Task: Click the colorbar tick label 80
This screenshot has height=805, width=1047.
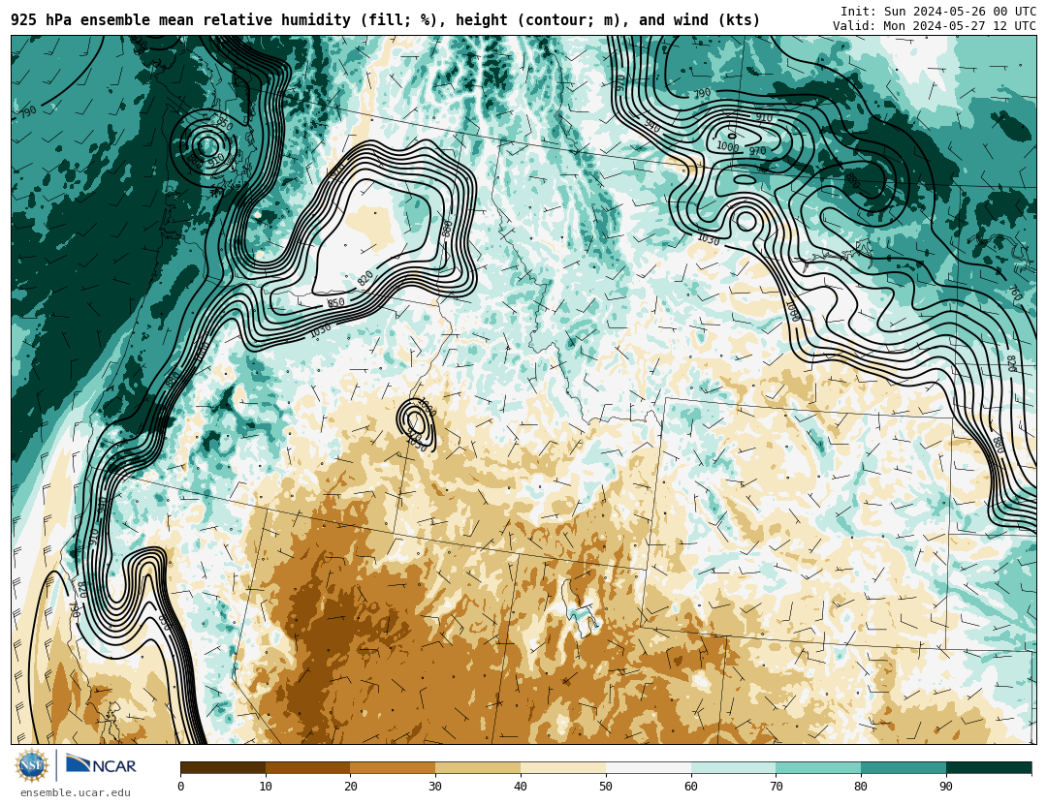Action: [x=862, y=787]
